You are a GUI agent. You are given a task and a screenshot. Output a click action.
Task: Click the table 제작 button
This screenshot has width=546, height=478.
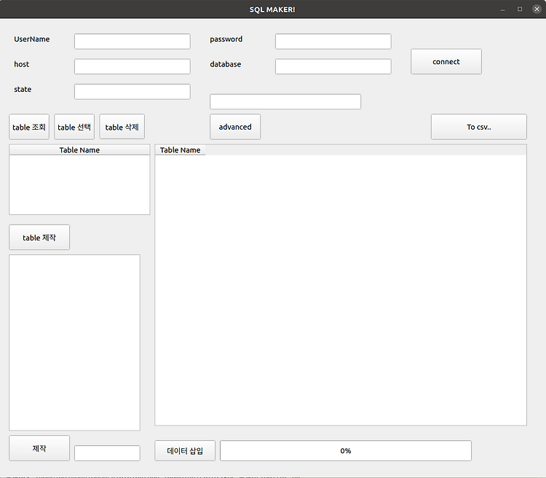[x=39, y=238]
